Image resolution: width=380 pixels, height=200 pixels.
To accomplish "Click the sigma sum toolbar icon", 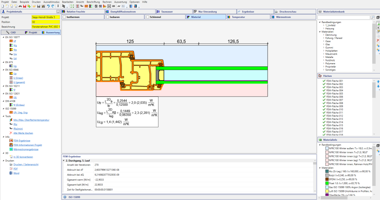I will point(58,6).
